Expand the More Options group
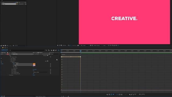 [10, 60]
